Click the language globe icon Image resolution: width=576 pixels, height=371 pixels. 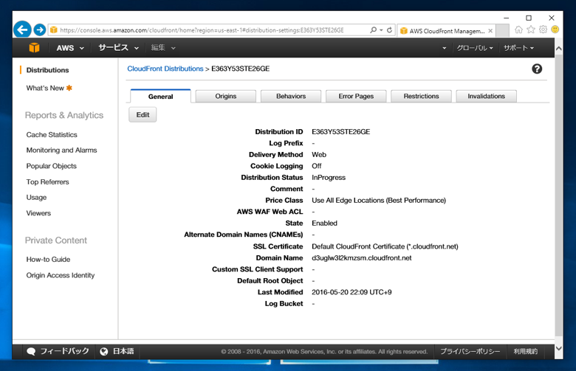[104, 352]
